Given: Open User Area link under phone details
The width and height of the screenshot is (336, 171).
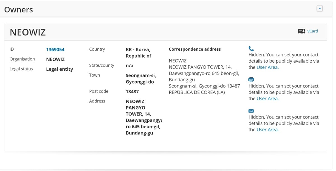Looking at the screenshot, I should 268,67.
